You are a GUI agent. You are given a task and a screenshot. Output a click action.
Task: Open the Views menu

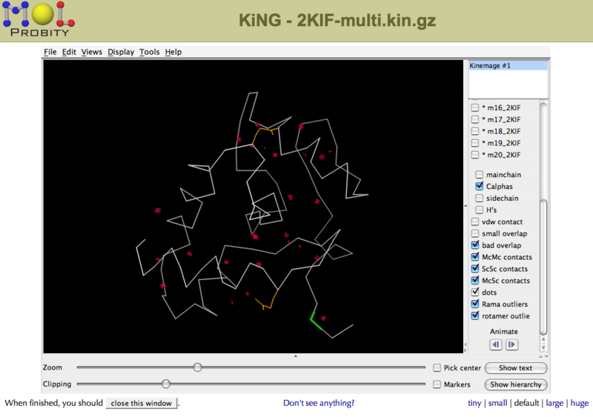[92, 52]
